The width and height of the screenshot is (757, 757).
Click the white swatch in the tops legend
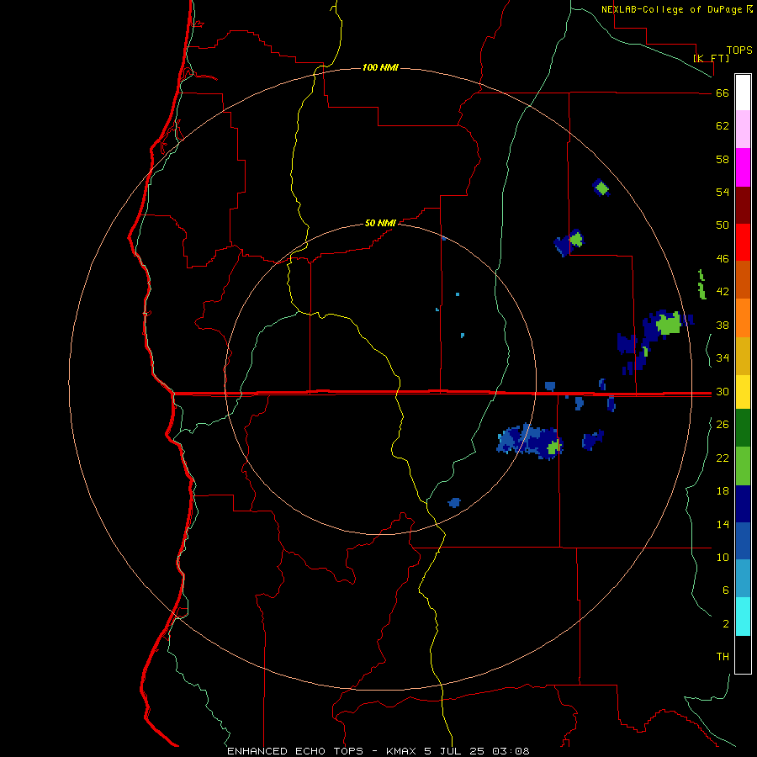[743, 93]
